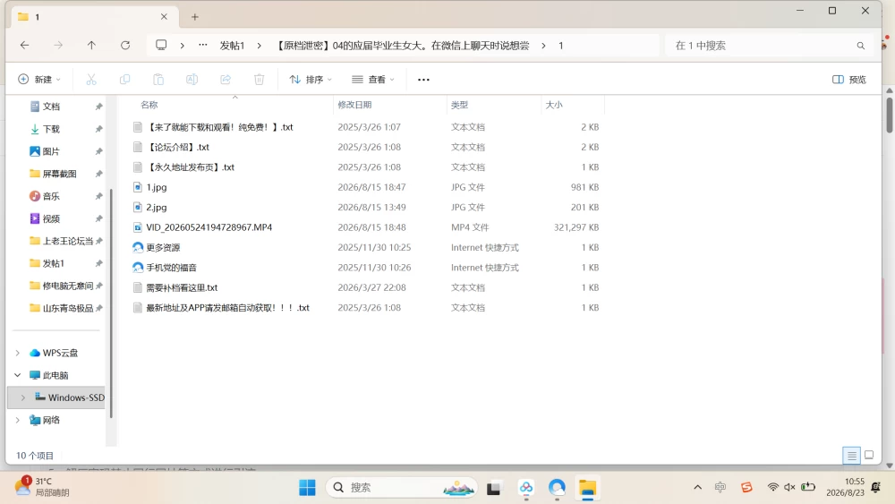895x504 pixels.
Task: Click the taskbar 搜索 search box
Action: 401,488
